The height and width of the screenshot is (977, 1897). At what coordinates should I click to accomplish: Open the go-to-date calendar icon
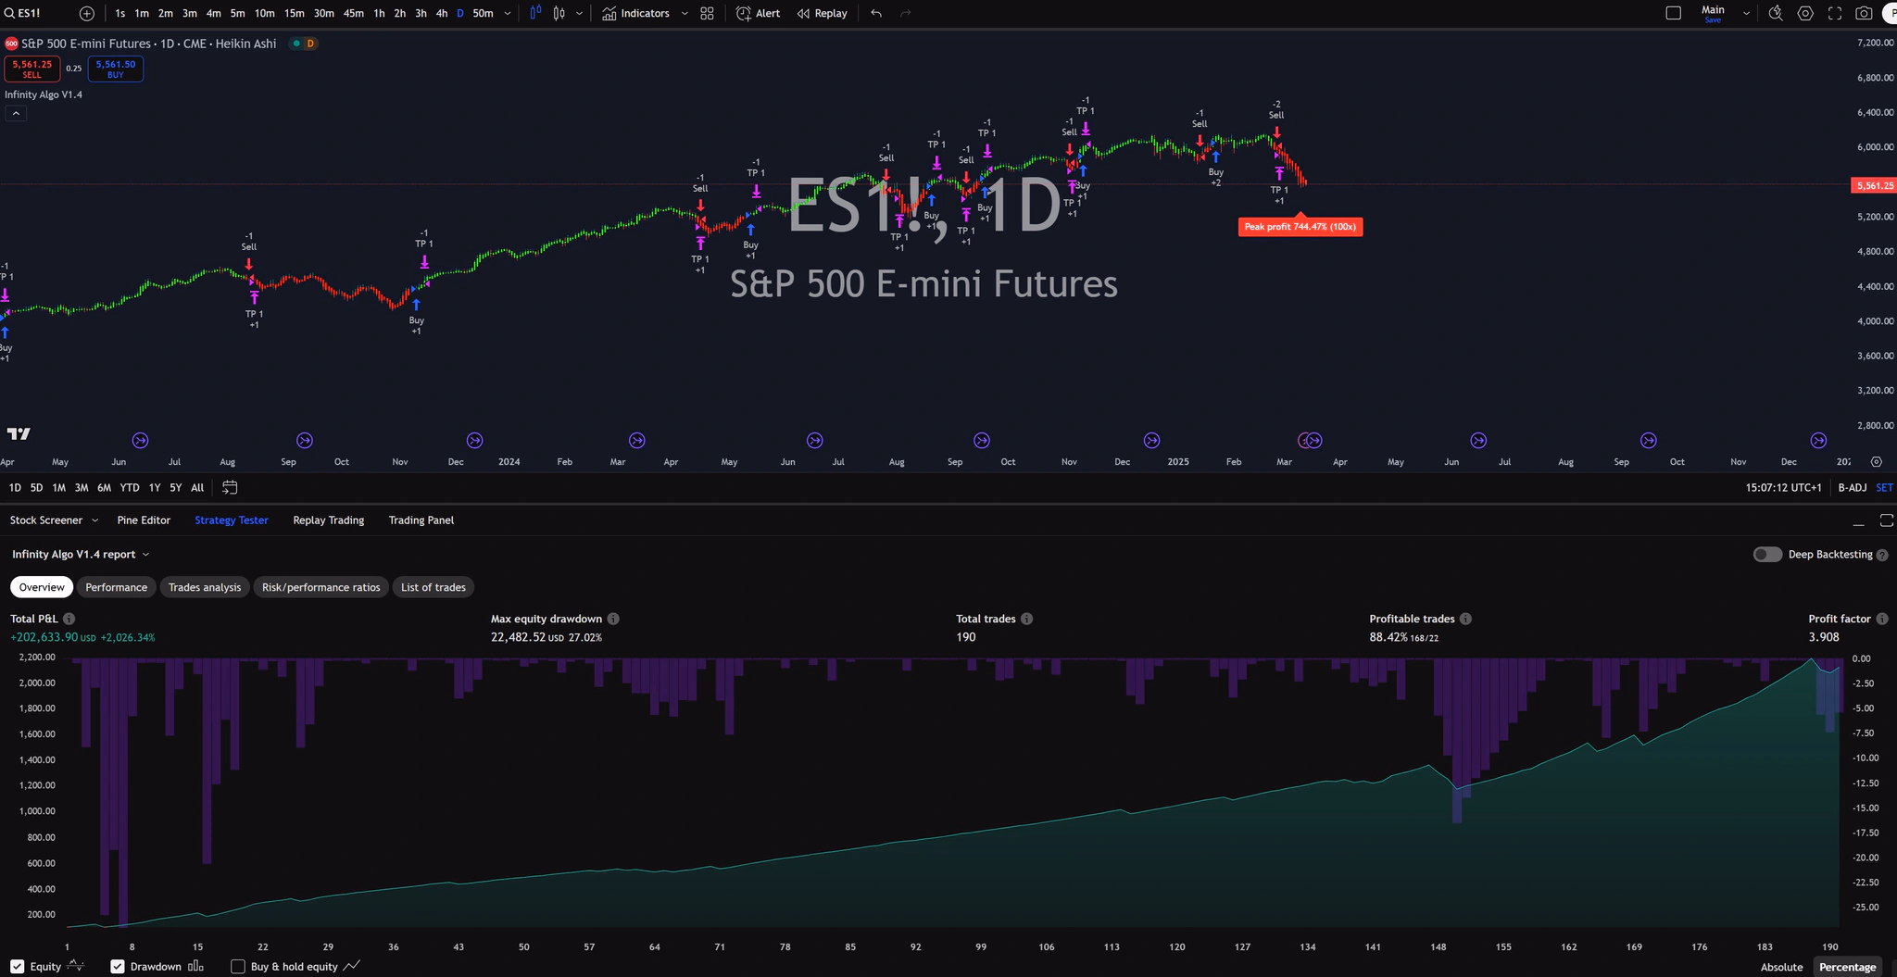[x=230, y=487]
